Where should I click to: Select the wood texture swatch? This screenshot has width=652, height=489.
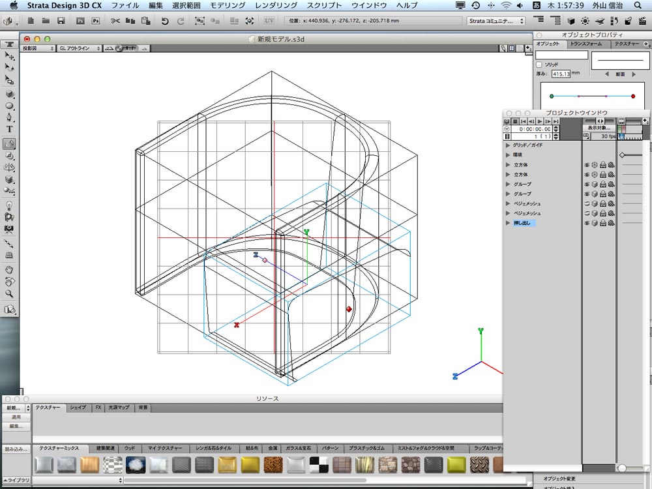(x=90, y=465)
